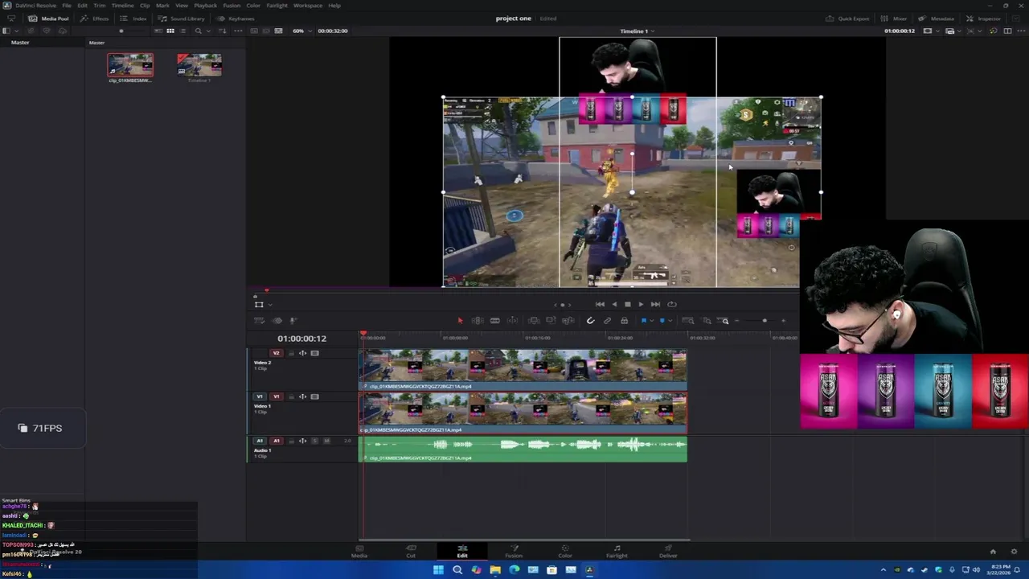Click the timeline Full Extent Zoom icon
This screenshot has width=1029, height=579.
(x=688, y=321)
